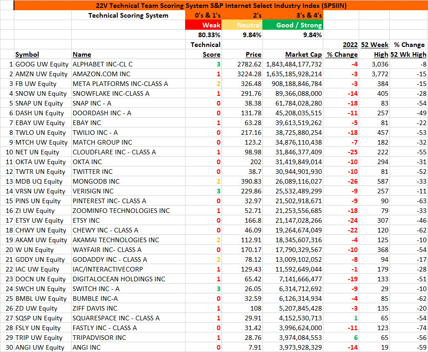Click the orange SPSIIN title banner
Viewport: 428px width, 352px height.
pyautogui.click(x=221, y=6)
